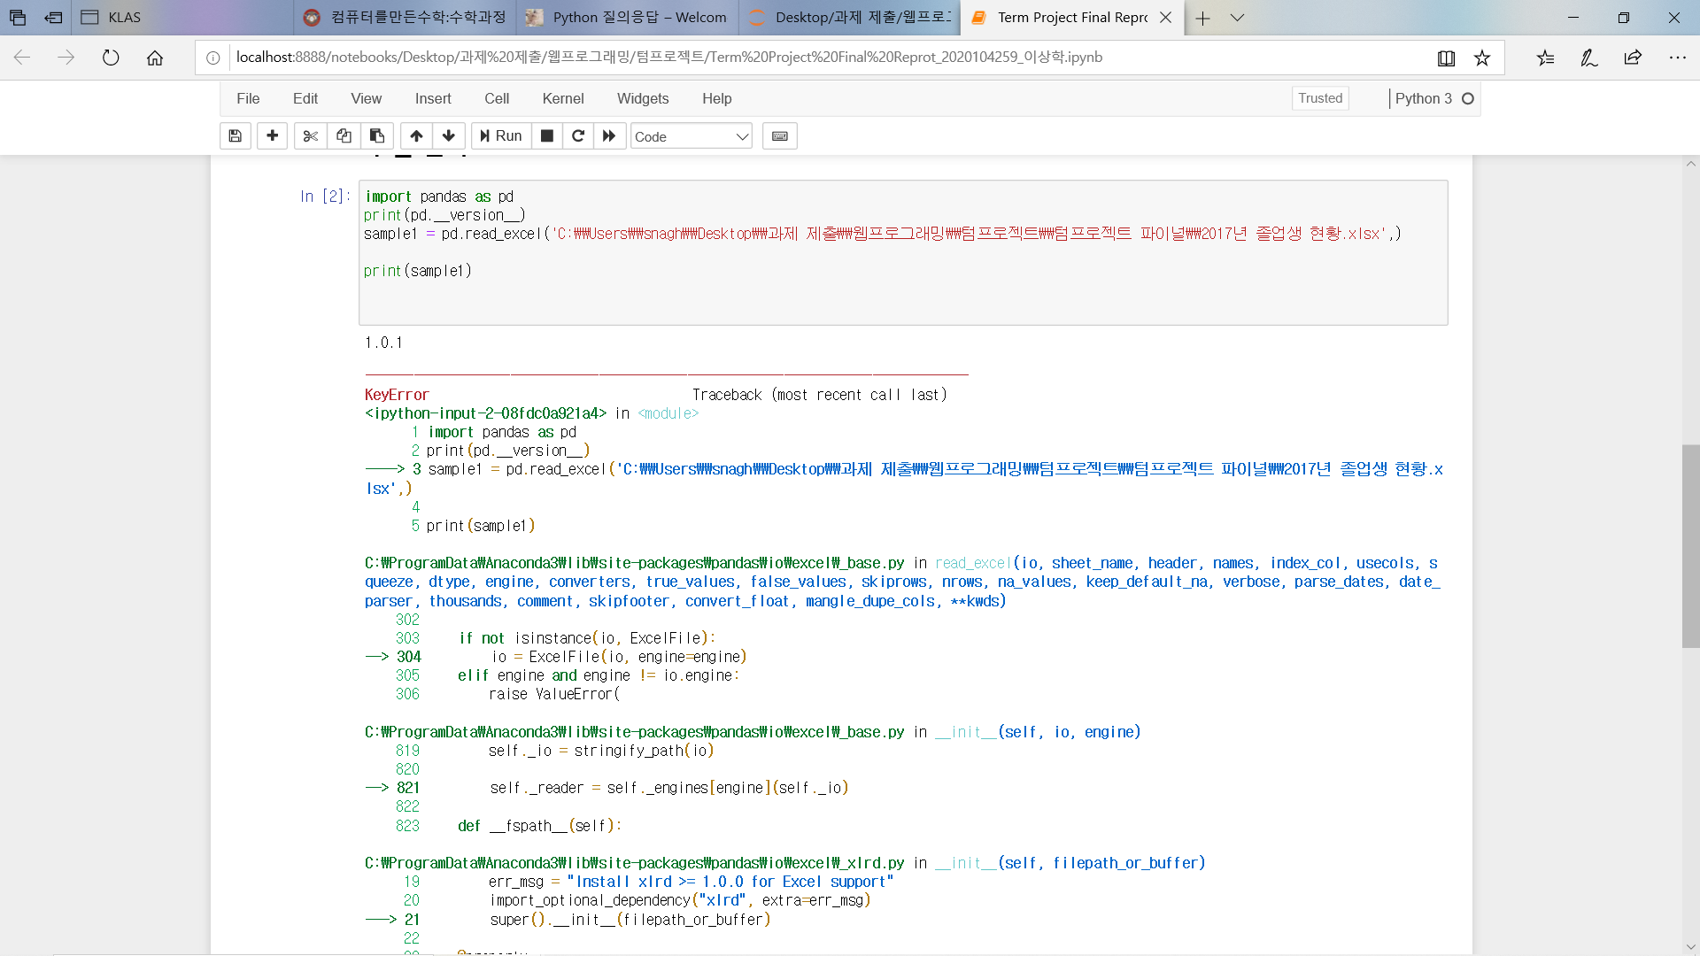Add notes with the pen icon
The width and height of the screenshot is (1700, 956).
tap(1589, 58)
